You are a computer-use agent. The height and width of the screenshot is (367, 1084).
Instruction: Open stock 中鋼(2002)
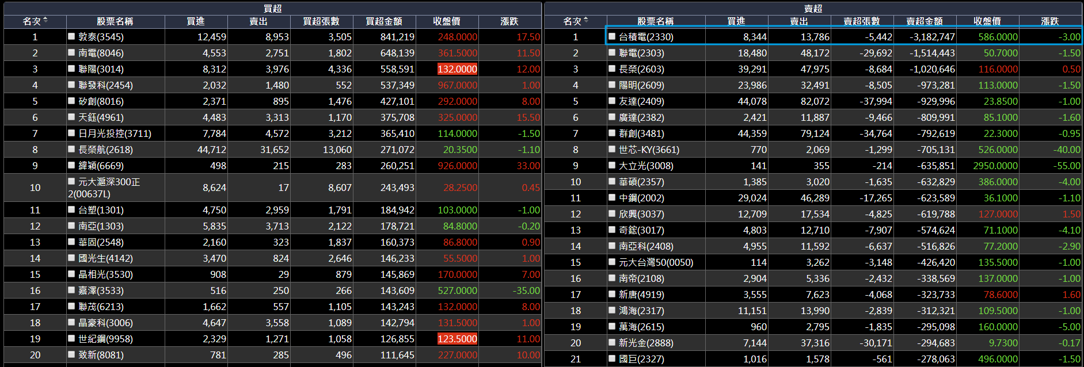pos(641,198)
